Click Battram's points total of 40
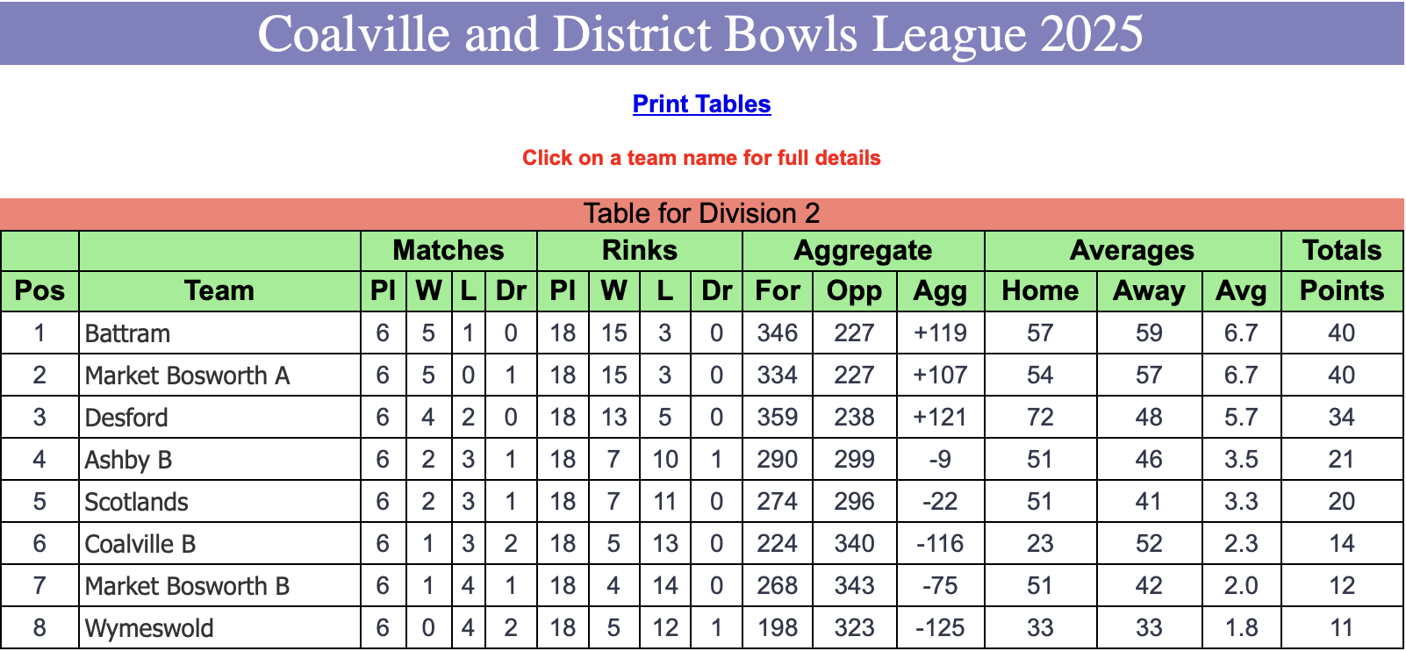The height and width of the screenshot is (651, 1406). click(1341, 333)
